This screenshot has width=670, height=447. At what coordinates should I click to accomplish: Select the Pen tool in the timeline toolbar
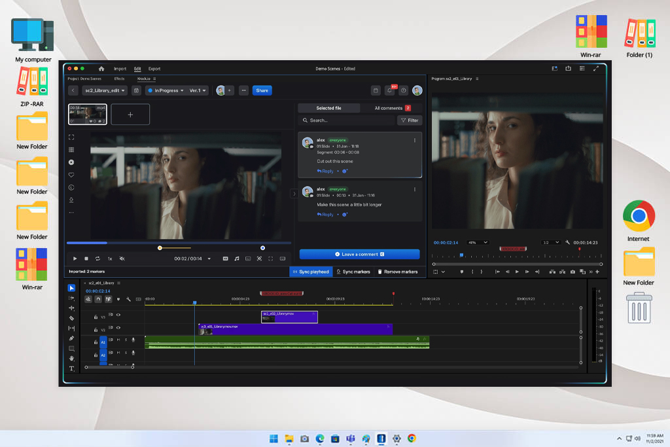click(71, 338)
